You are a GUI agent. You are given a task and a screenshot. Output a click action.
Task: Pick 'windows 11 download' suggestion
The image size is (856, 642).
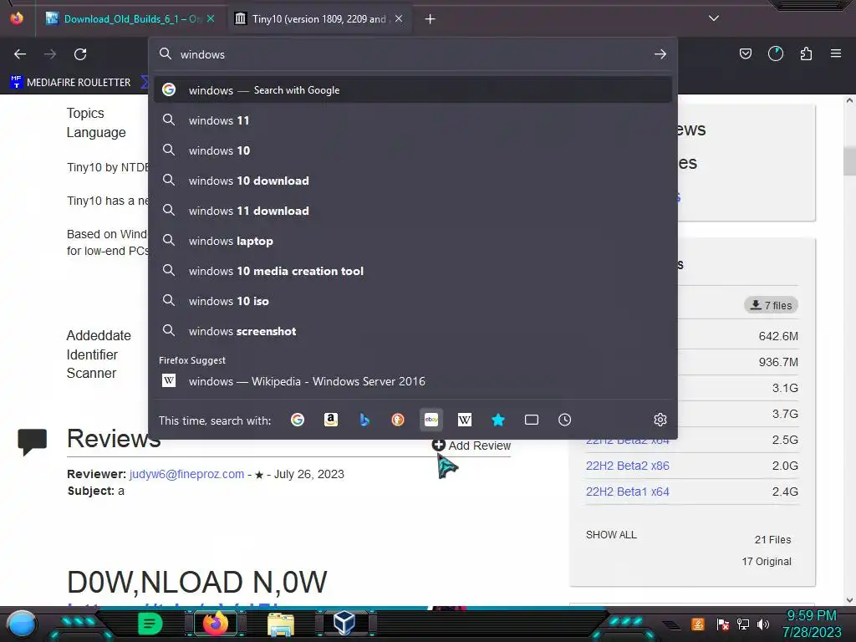coord(413,211)
